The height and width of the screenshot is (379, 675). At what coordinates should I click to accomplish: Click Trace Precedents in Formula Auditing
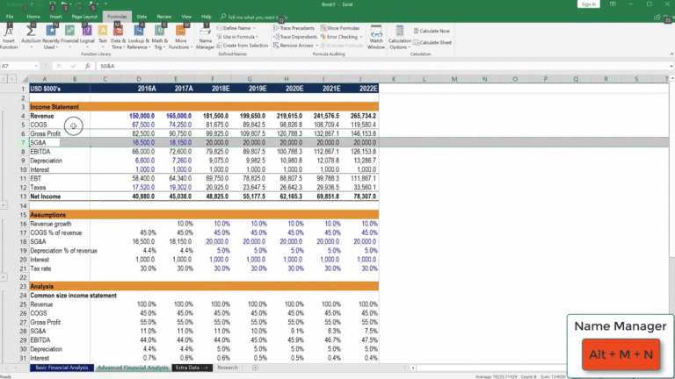point(295,28)
